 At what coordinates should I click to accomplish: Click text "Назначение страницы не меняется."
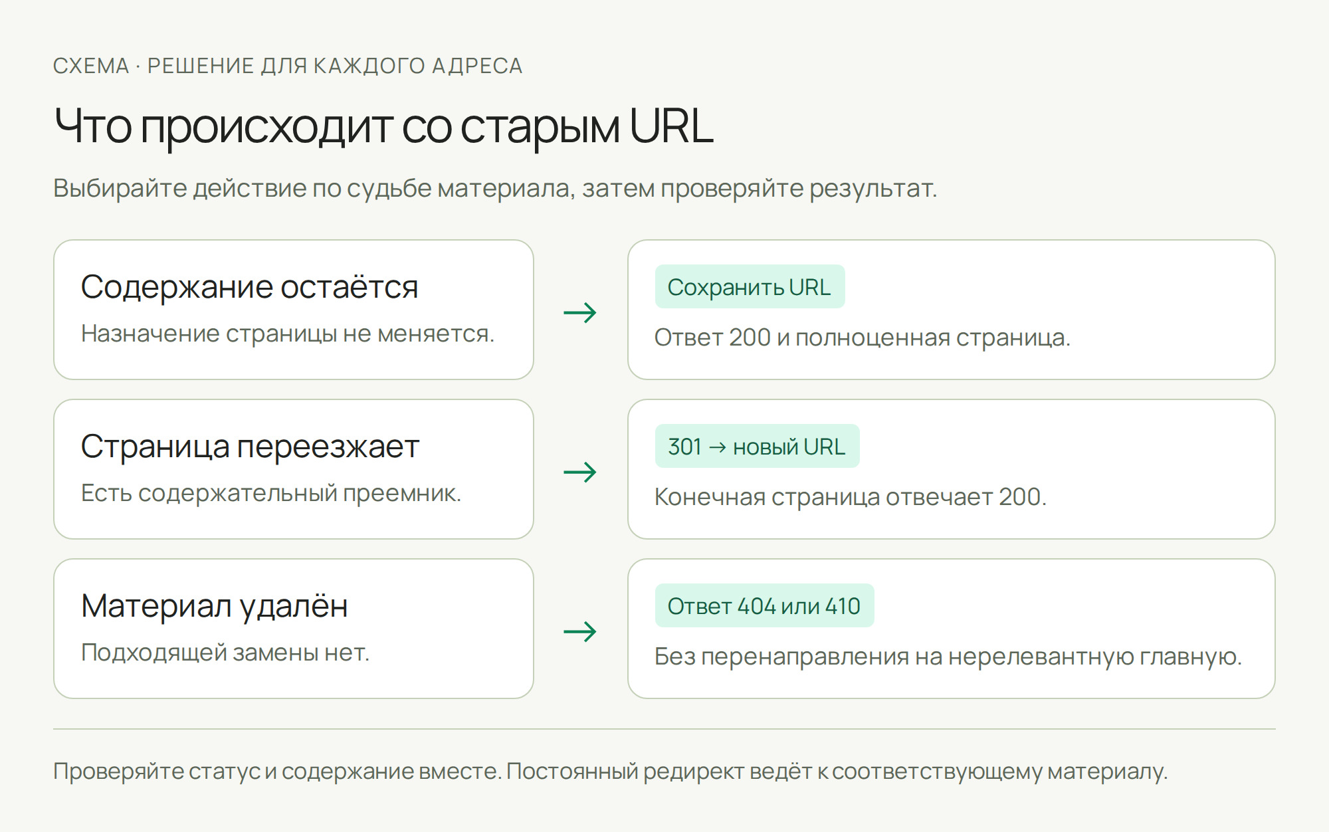click(288, 334)
